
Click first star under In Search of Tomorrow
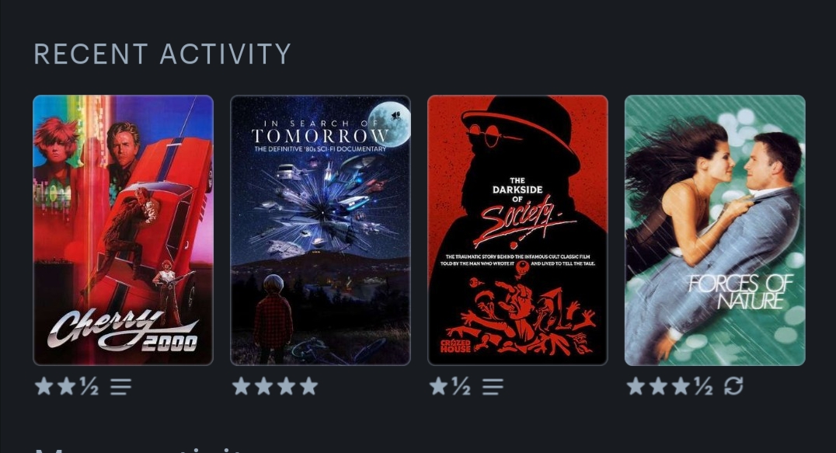pyautogui.click(x=242, y=386)
